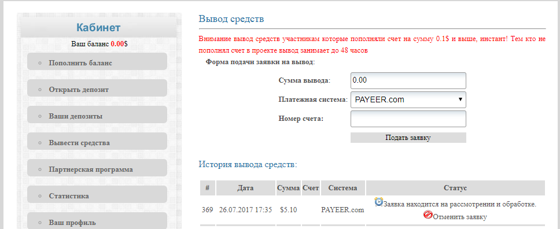Click the # column header
The height and width of the screenshot is (229, 560).
point(208,188)
